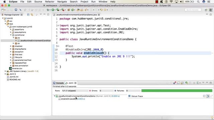Collapse the JUnit5 project node
Screen dimensions: 214x120
[x=3, y=18]
